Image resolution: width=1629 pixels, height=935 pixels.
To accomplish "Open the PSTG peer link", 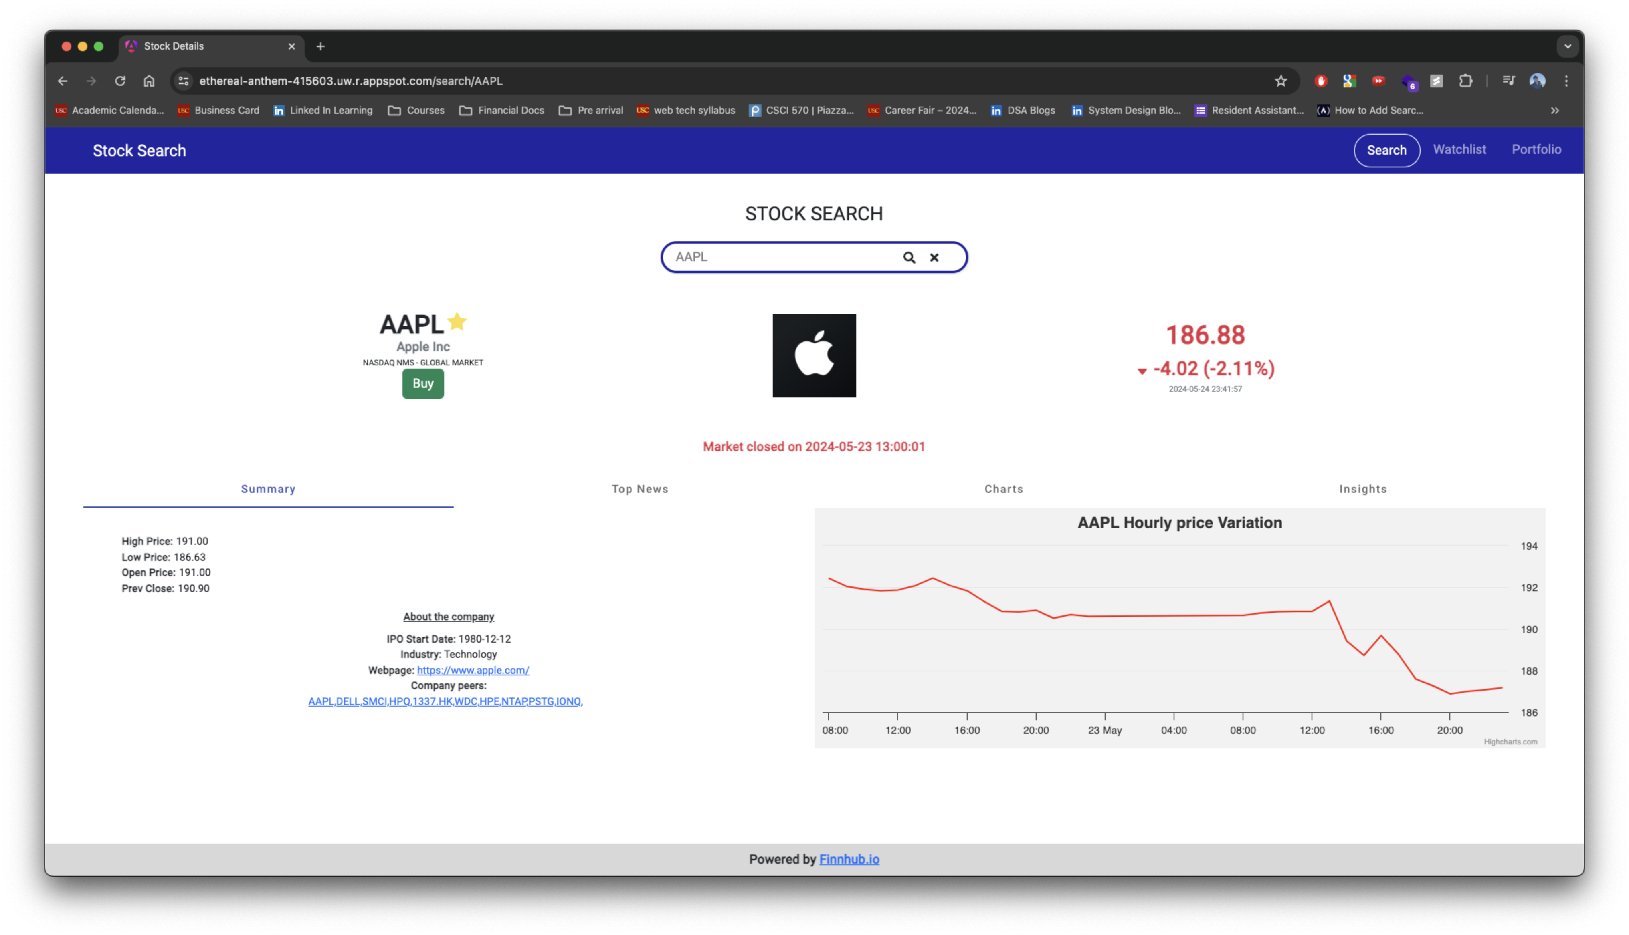I will click(540, 701).
